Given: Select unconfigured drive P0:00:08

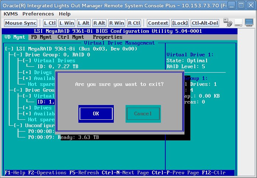Looking at the screenshot, I should [x=41, y=132].
